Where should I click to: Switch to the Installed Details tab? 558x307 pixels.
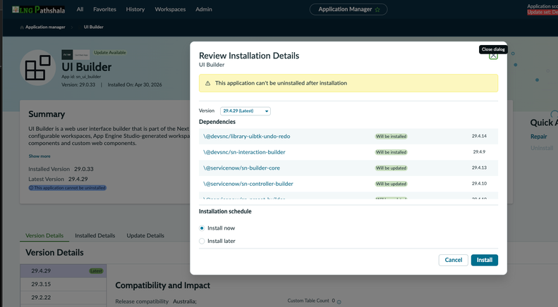[95, 236]
